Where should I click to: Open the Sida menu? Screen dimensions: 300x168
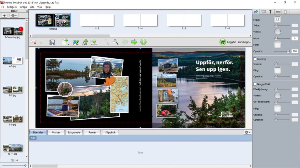pos(32,7)
